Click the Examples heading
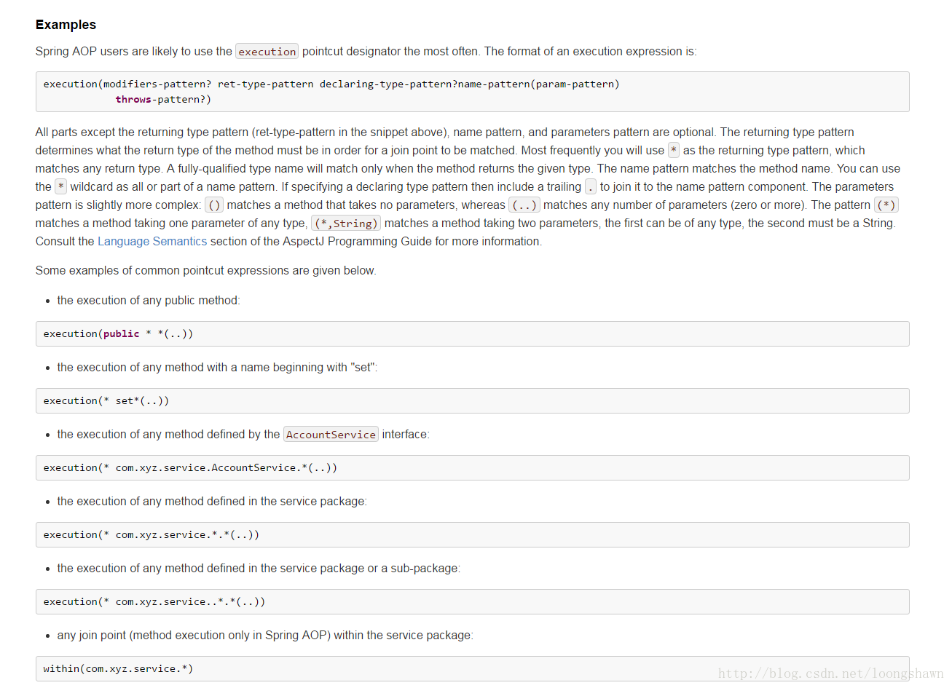952x688 pixels. tap(66, 25)
